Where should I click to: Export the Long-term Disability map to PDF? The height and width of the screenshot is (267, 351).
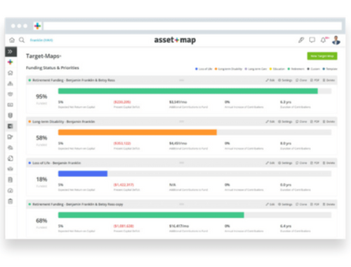(314, 122)
